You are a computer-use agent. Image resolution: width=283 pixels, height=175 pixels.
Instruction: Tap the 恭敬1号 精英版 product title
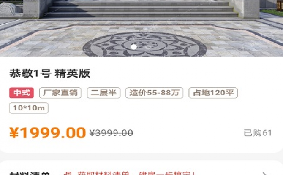click(50, 73)
